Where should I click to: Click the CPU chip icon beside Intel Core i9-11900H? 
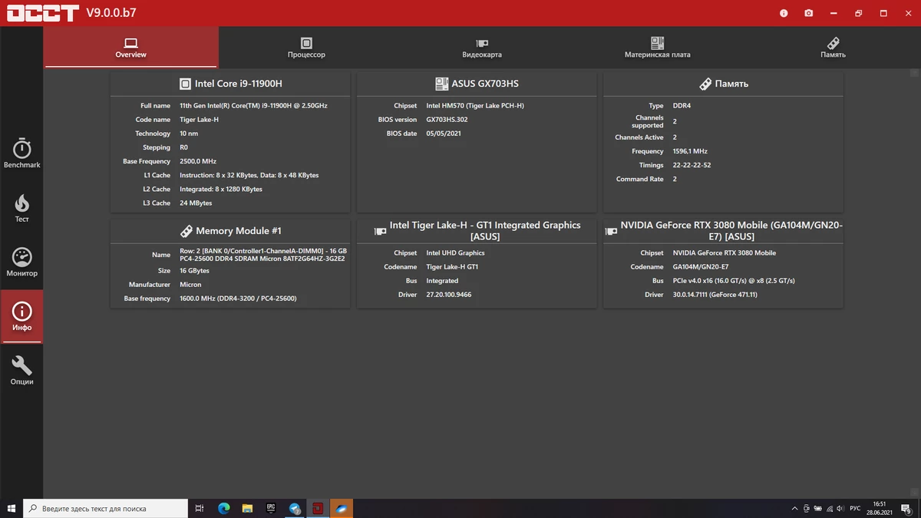coord(185,84)
